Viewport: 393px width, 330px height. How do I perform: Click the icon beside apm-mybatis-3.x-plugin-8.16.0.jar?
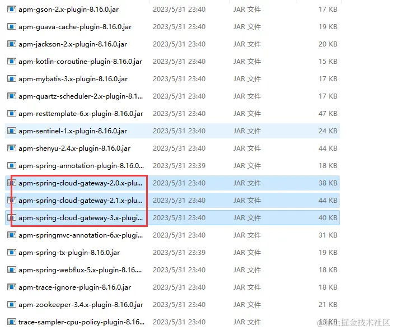12,79
